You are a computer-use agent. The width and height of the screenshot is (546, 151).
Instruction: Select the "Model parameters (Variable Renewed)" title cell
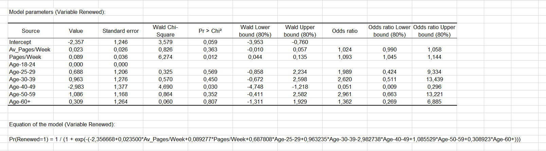pyautogui.click(x=57, y=12)
